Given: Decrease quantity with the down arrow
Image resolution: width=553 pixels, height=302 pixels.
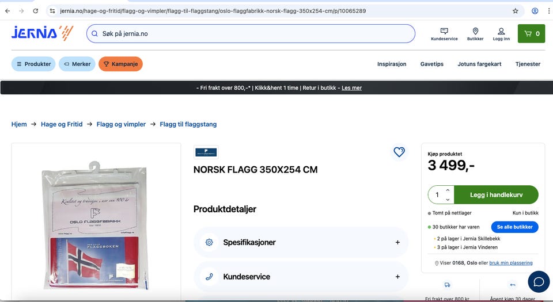Looking at the screenshot, I should click(448, 200).
